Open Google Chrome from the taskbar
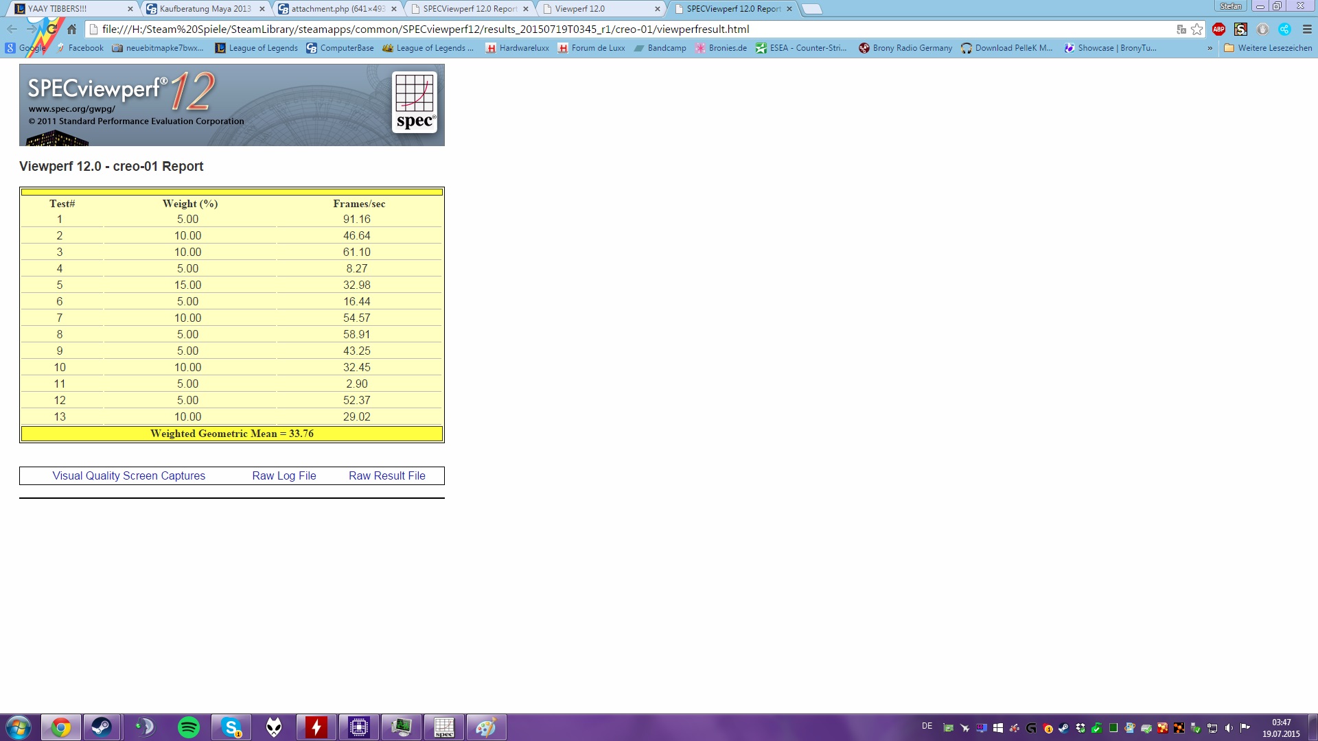Viewport: 1318px width, 741px height. click(x=61, y=727)
